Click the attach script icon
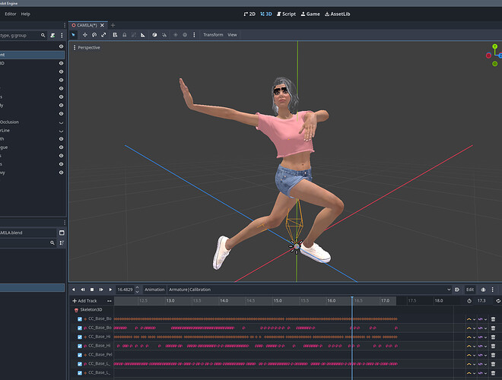The width and height of the screenshot is (502, 380). [52, 36]
